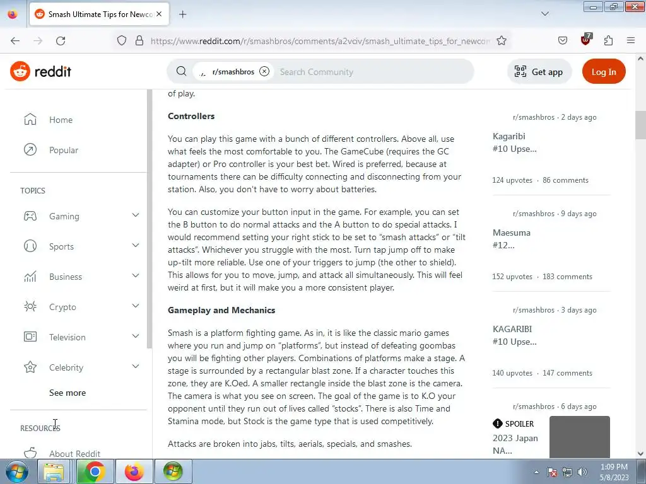Click the volume speaker tray icon
The height and width of the screenshot is (484, 646).
tap(582, 472)
